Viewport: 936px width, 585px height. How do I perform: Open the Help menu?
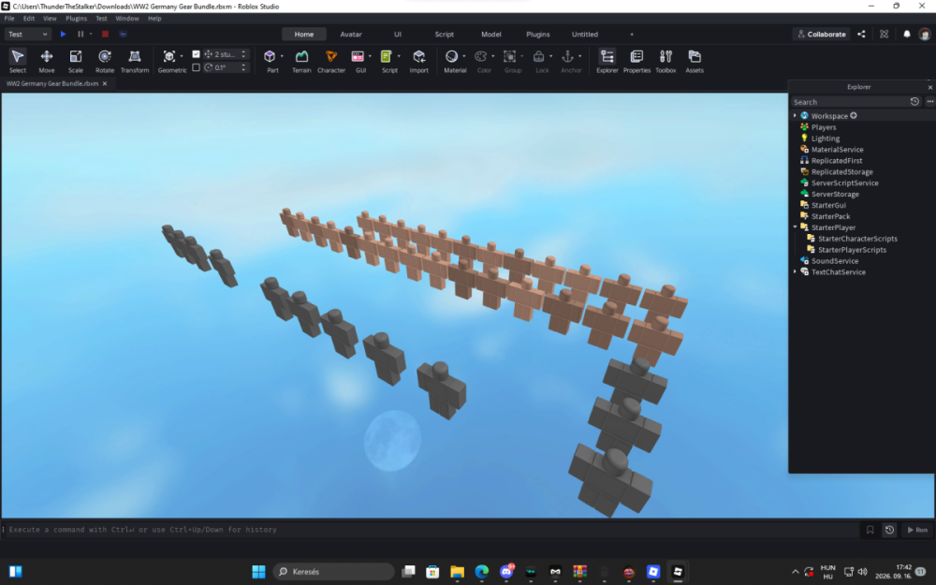point(154,19)
